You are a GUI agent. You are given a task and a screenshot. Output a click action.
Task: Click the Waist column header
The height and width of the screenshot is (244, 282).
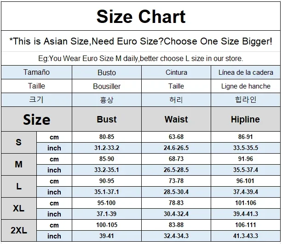[176, 119]
